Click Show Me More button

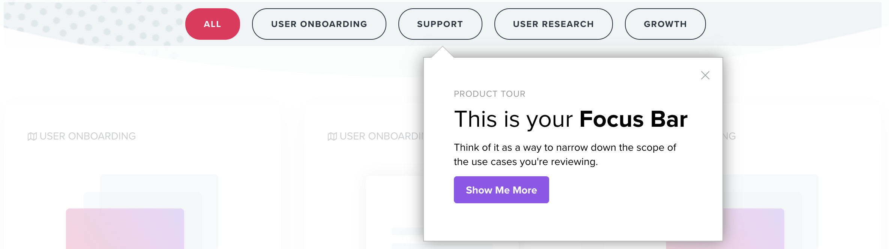(x=501, y=190)
